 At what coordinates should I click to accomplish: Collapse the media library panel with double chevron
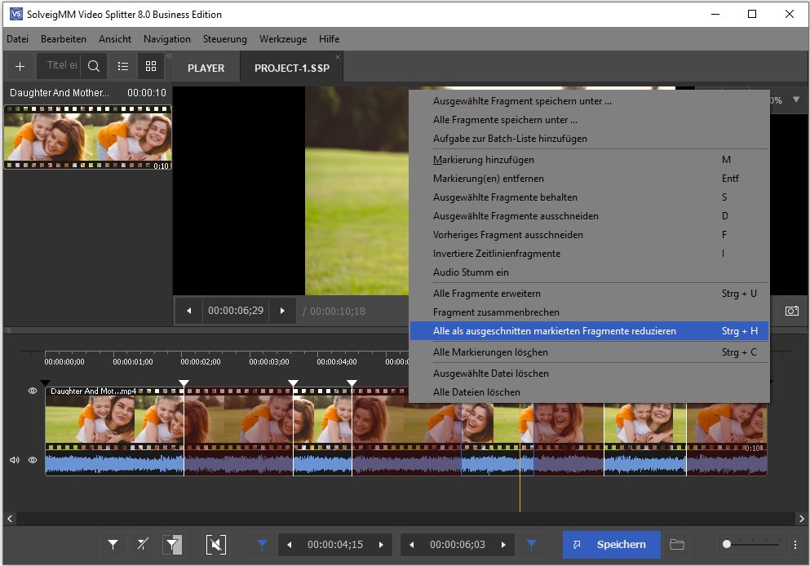169,55
